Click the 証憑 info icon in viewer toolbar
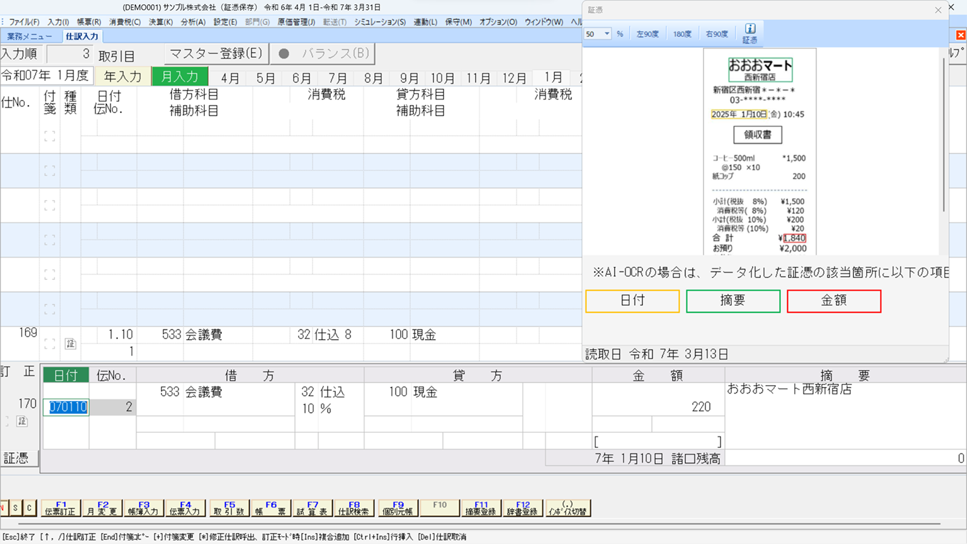 point(750,33)
